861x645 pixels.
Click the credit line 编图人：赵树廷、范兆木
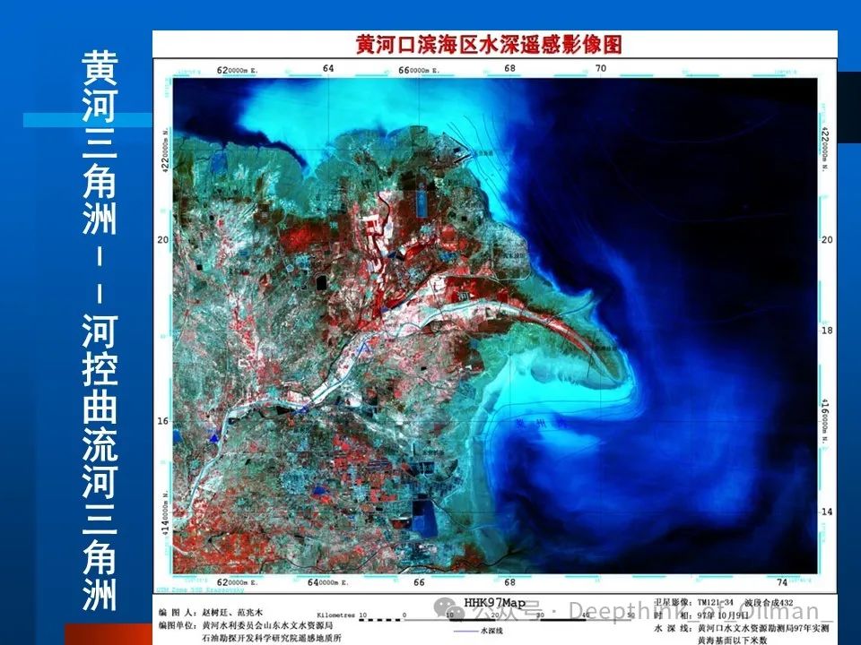pos(211,613)
